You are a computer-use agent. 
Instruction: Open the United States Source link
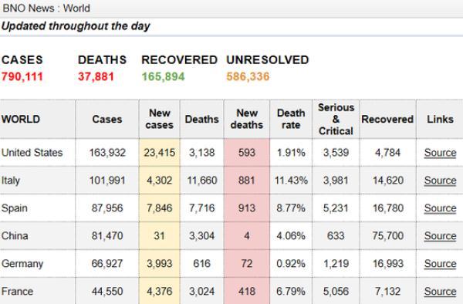(440, 153)
